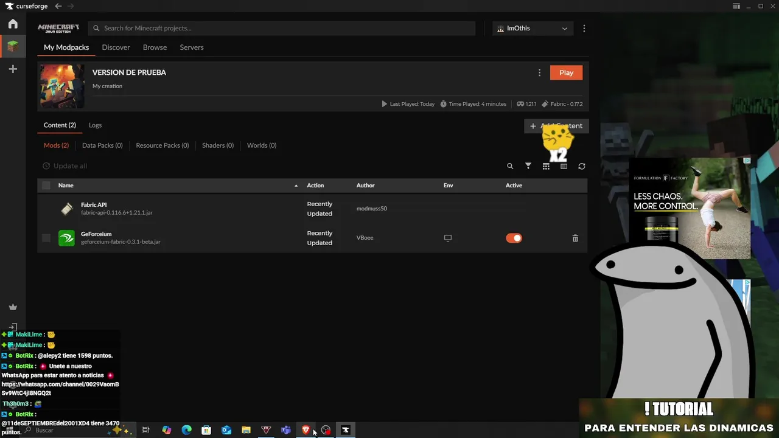Open File Explorer from the taskbar
The image size is (779, 438).
point(246,430)
